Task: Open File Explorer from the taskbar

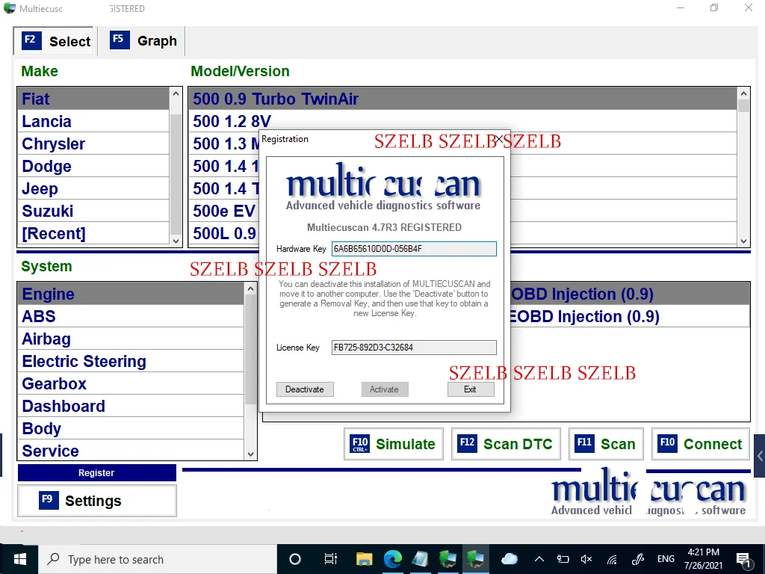Action: (x=364, y=559)
